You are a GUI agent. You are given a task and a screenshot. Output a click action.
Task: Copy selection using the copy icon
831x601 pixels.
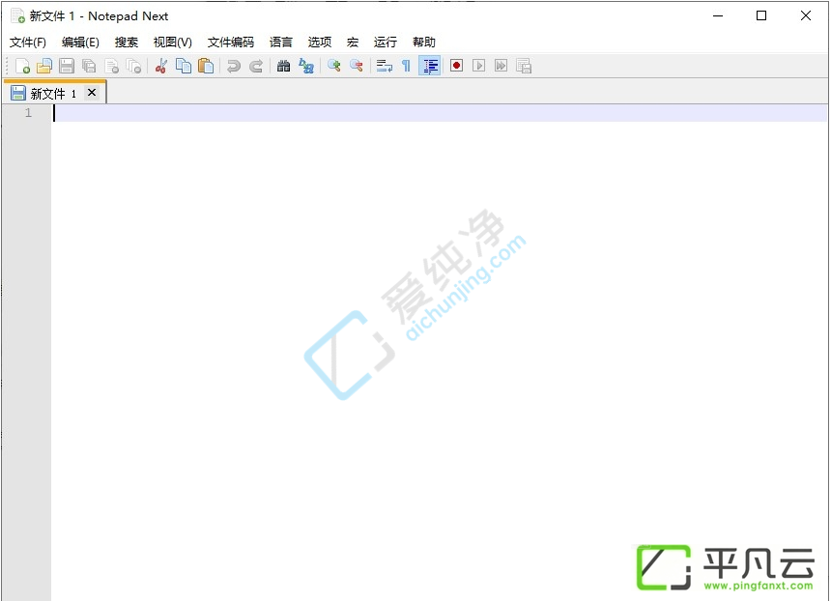tap(184, 66)
